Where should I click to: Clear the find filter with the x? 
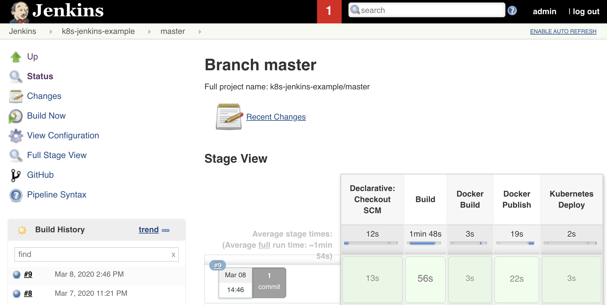[173, 254]
